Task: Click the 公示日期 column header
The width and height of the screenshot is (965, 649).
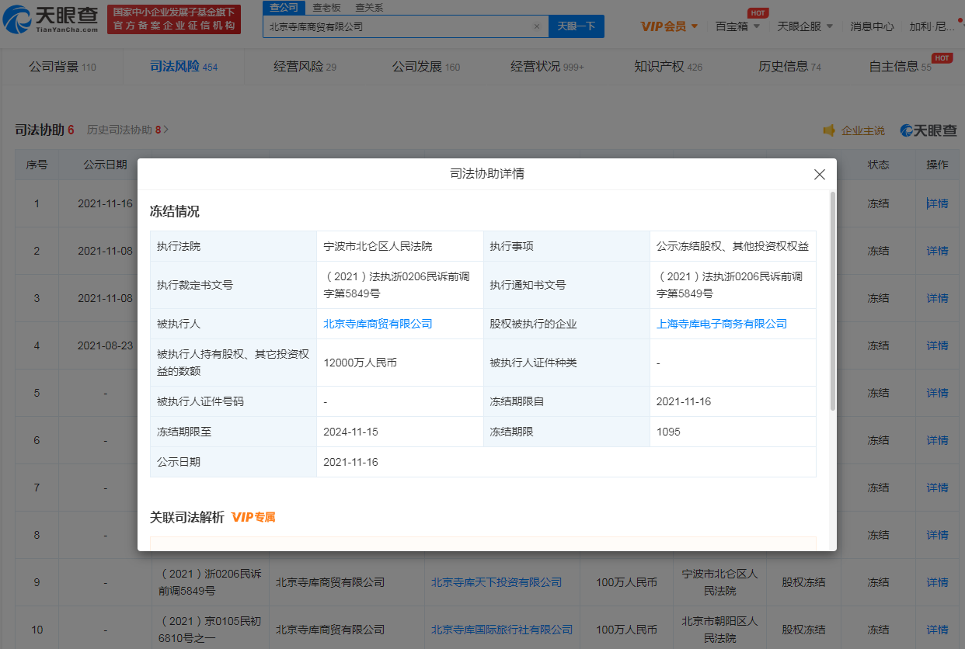Action: [106, 165]
